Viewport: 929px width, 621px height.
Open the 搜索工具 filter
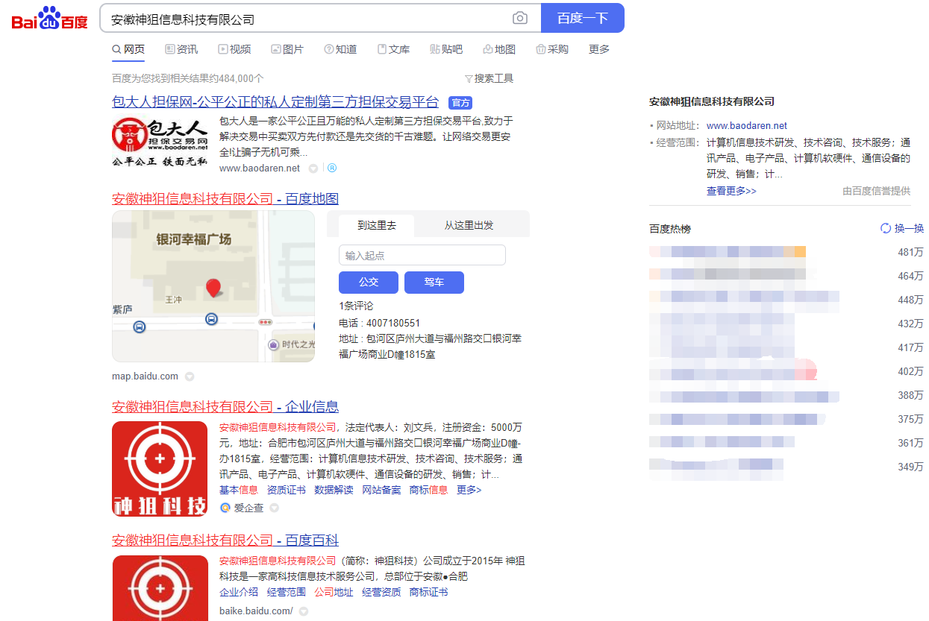tap(489, 78)
